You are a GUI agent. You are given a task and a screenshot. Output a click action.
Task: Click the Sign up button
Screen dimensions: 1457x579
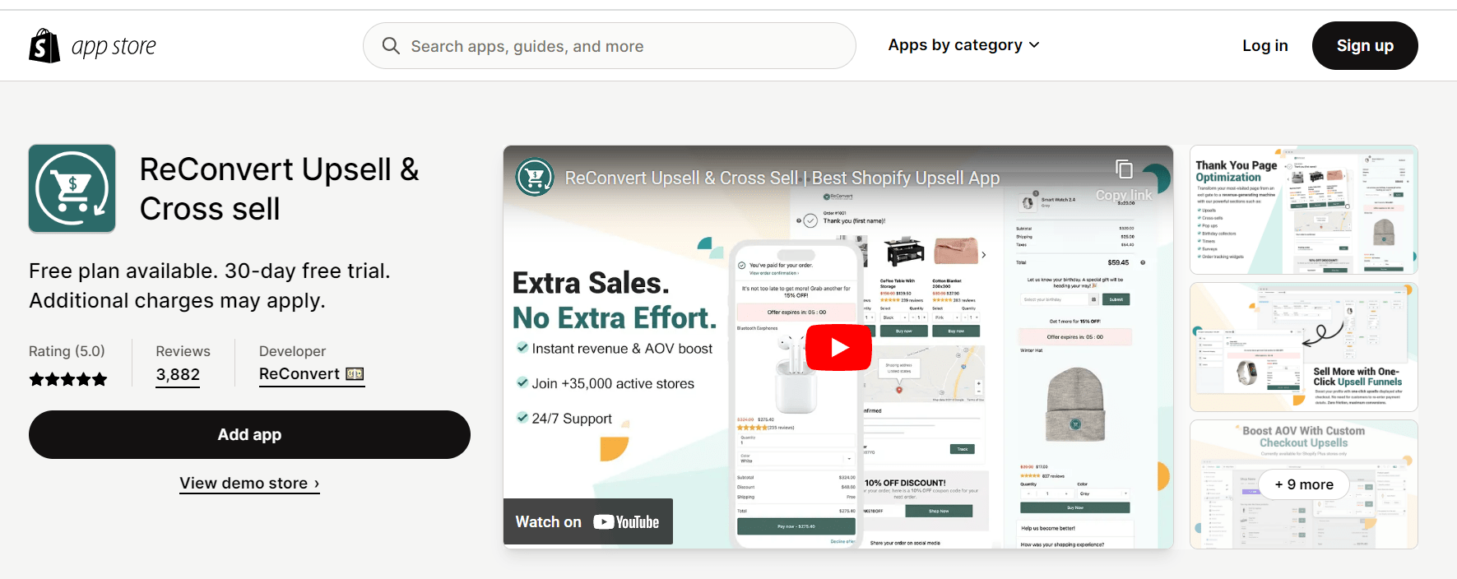(1364, 46)
